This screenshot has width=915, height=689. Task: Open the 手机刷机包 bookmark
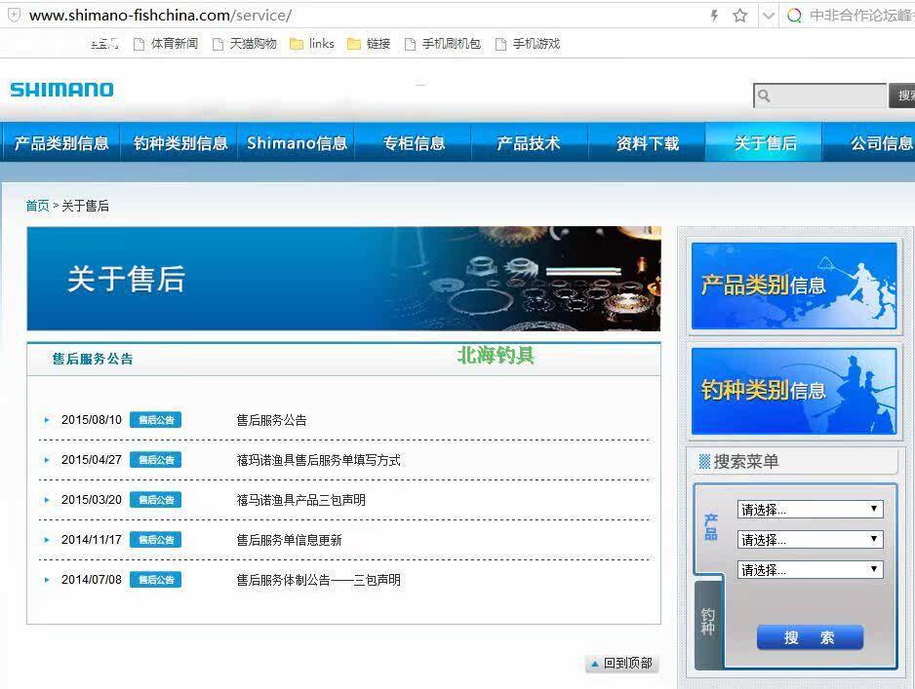tap(442, 44)
